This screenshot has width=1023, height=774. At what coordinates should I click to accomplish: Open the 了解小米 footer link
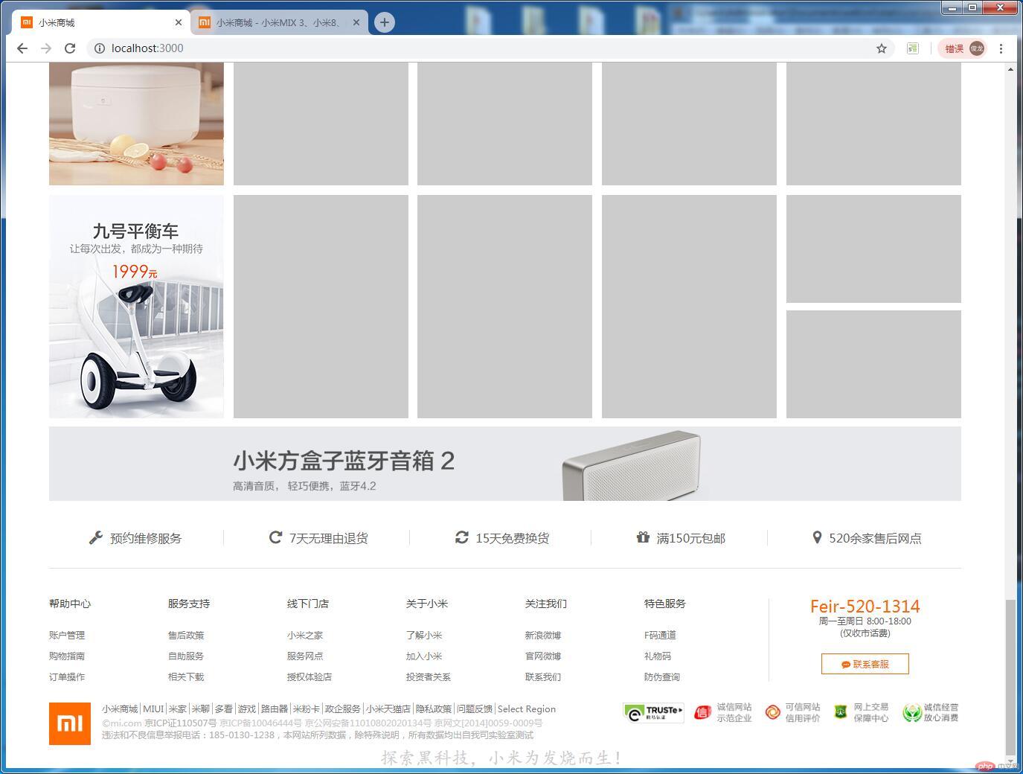(x=424, y=636)
